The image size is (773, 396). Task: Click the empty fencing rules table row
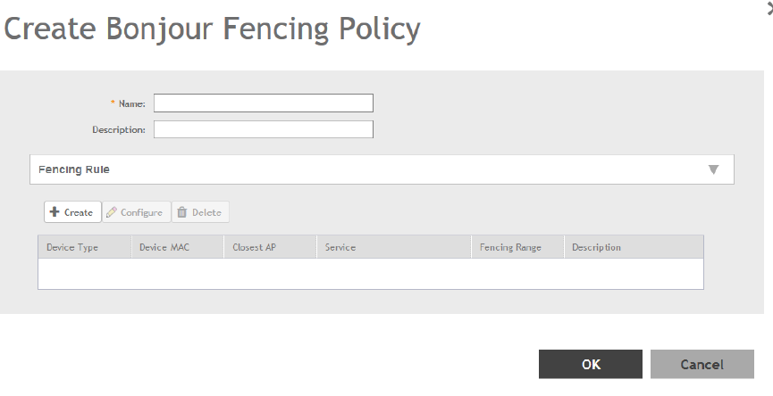click(x=370, y=273)
